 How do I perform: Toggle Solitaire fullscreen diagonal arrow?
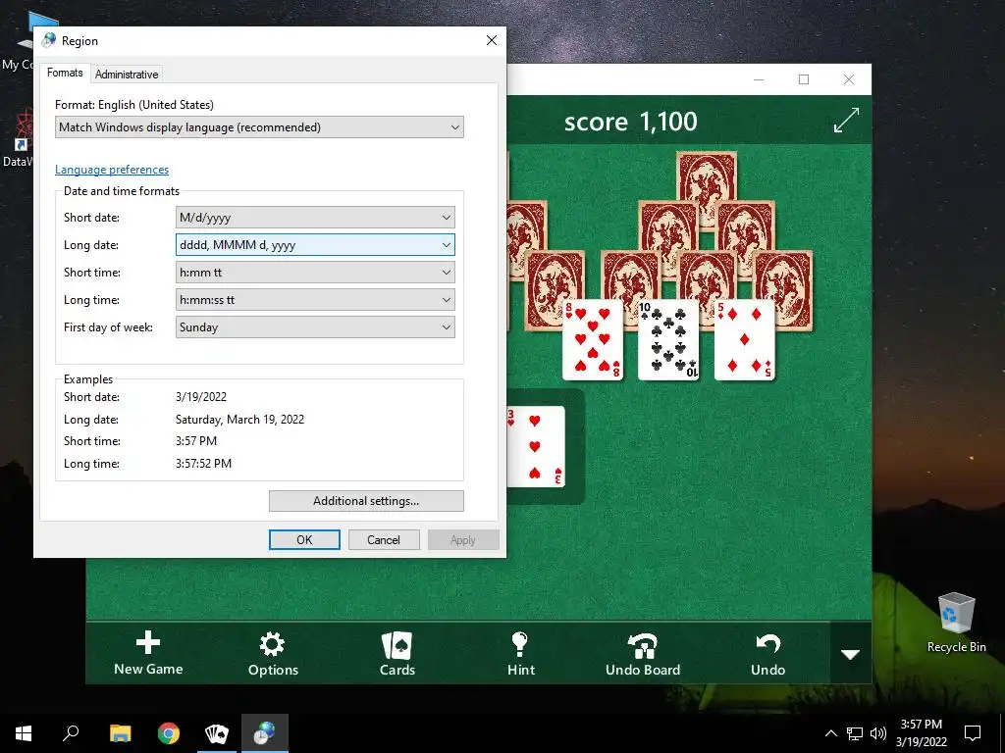[846, 120]
